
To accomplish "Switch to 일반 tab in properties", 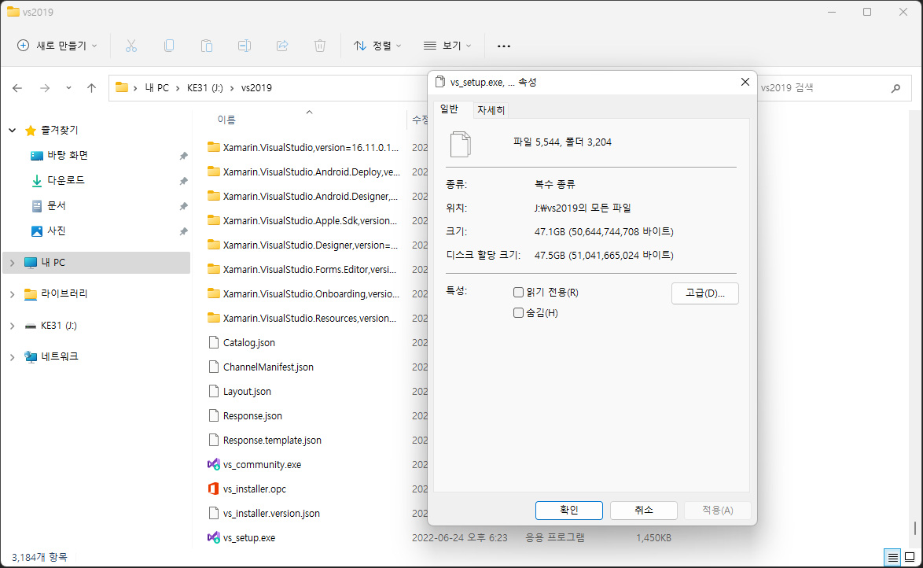I will point(449,109).
